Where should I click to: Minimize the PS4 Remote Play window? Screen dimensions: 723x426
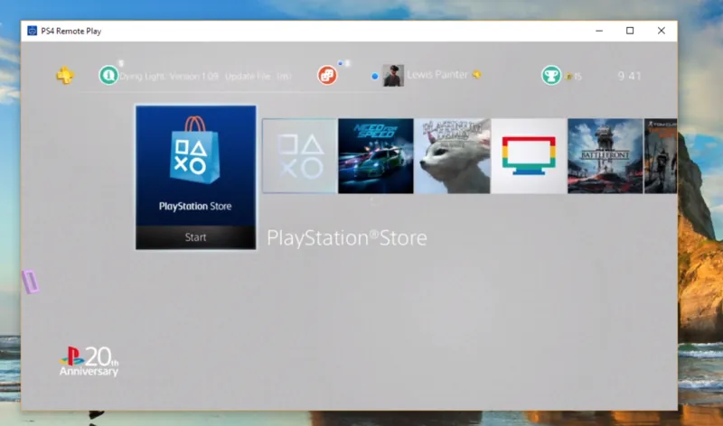599,31
